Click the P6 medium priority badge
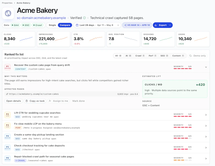215x166 pixels. click(x=8, y=159)
